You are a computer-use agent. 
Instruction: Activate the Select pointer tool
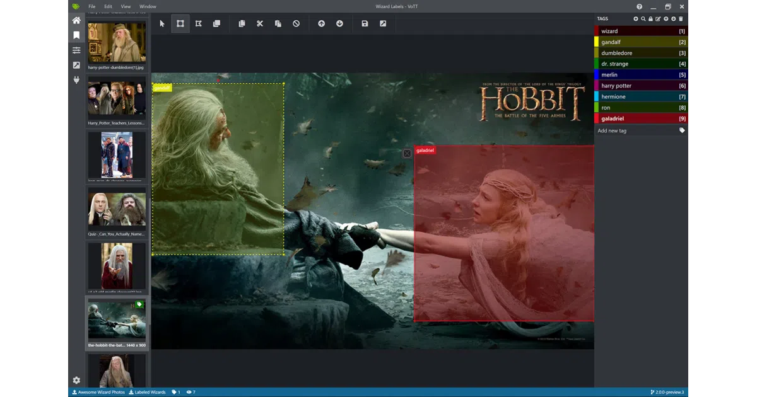click(x=162, y=24)
